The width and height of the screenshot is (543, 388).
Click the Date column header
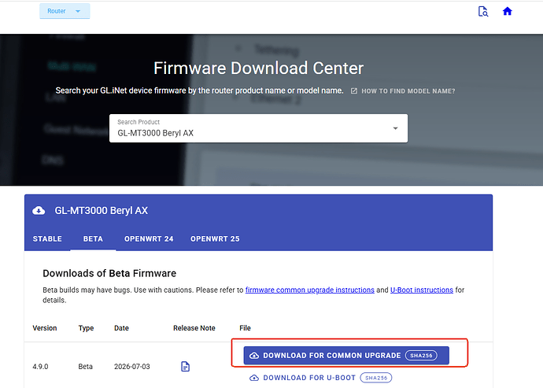[121, 328]
